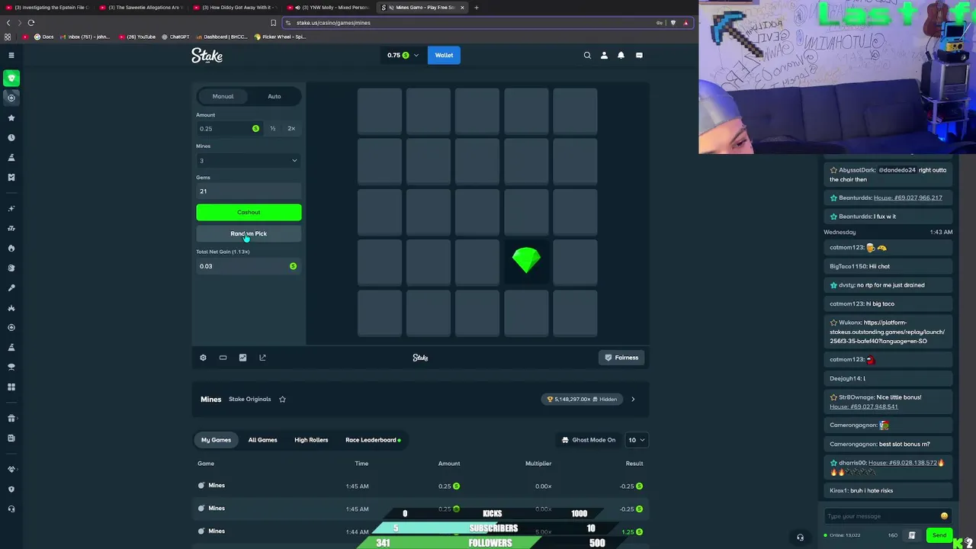Image resolution: width=976 pixels, height=549 pixels.
Task: Click the Send chat button
Action: coord(939,535)
